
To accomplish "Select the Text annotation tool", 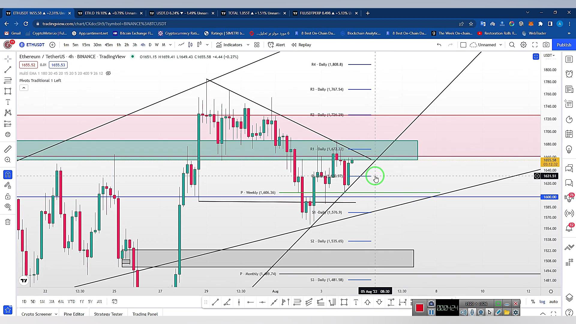I will click(x=8, y=102).
